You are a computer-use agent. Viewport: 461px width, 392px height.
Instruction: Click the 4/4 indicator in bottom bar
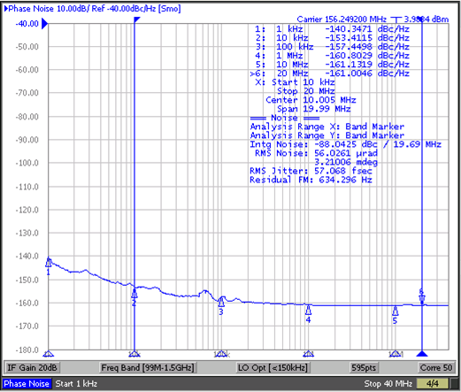[433, 384]
